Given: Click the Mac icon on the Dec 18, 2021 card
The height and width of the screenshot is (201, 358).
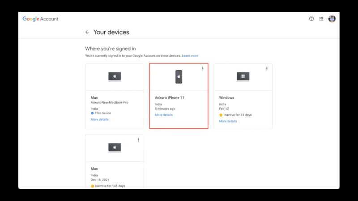Looking at the screenshot, I should pyautogui.click(x=115, y=148).
